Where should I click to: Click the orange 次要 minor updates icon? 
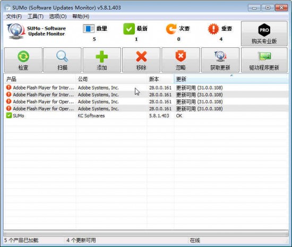coord(171,29)
